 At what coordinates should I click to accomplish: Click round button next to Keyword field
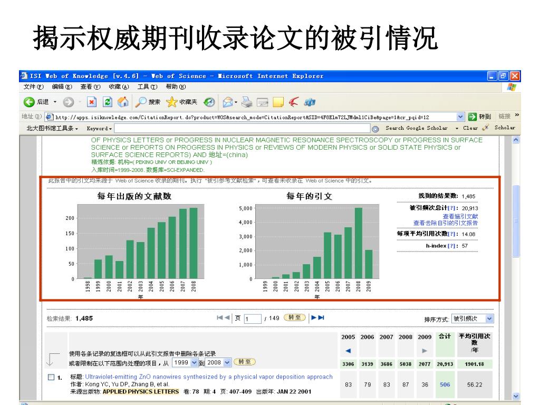[x=375, y=129]
